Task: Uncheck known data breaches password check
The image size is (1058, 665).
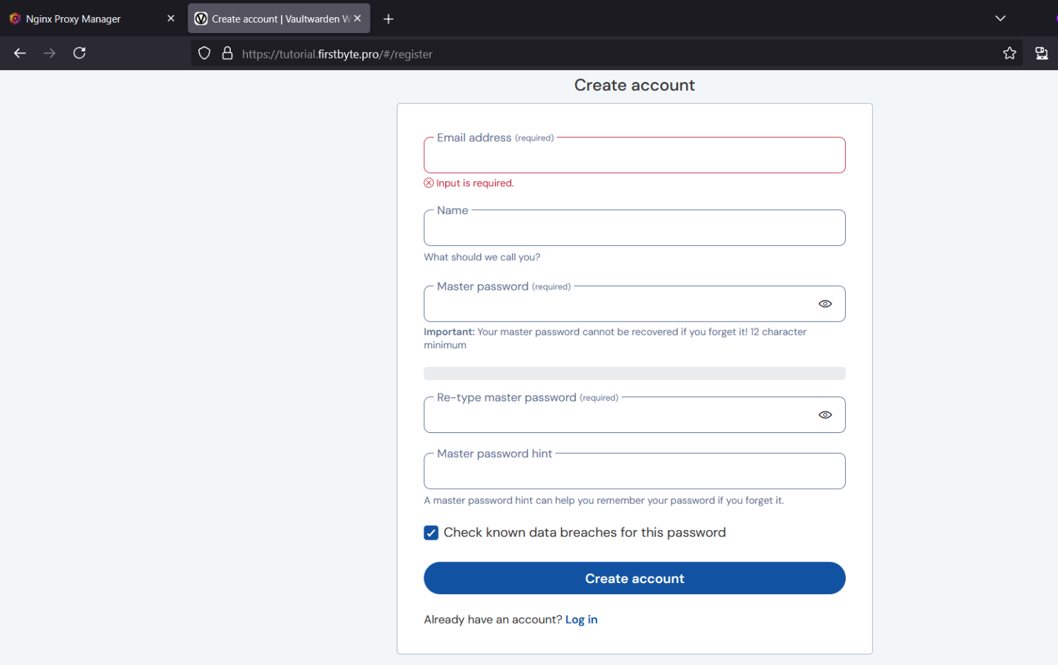Action: pos(431,532)
